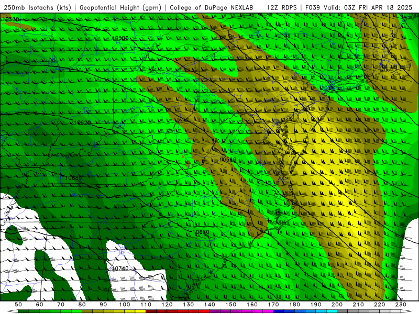Click the 170 knot scale label
This screenshot has height=314, width=419.
pos(273,305)
